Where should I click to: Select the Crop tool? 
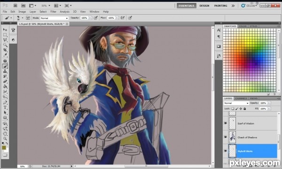click(5, 50)
